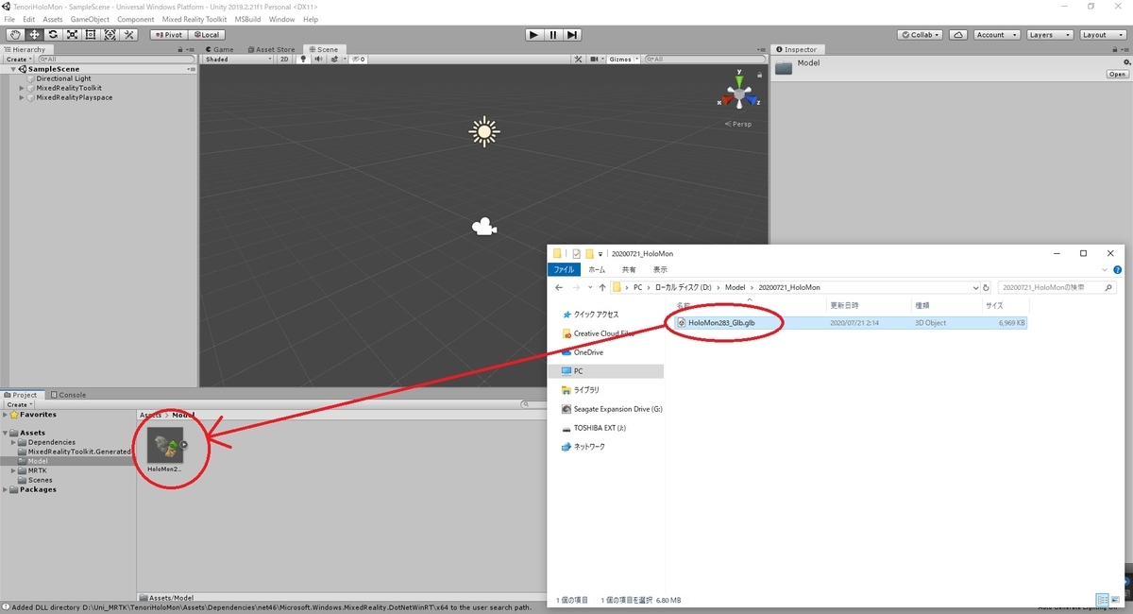The image size is (1133, 614).
Task: Open the File menu in Unity
Action: (x=9, y=19)
